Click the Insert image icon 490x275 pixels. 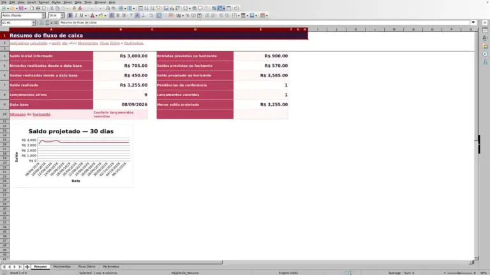[166, 8]
